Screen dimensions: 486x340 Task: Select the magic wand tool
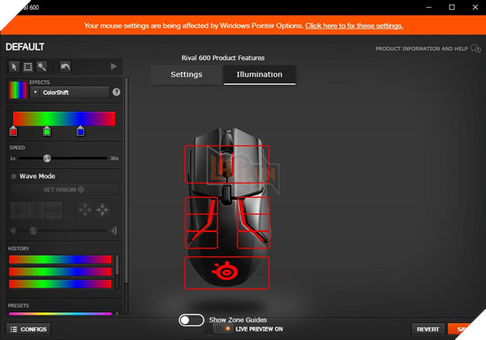point(42,66)
